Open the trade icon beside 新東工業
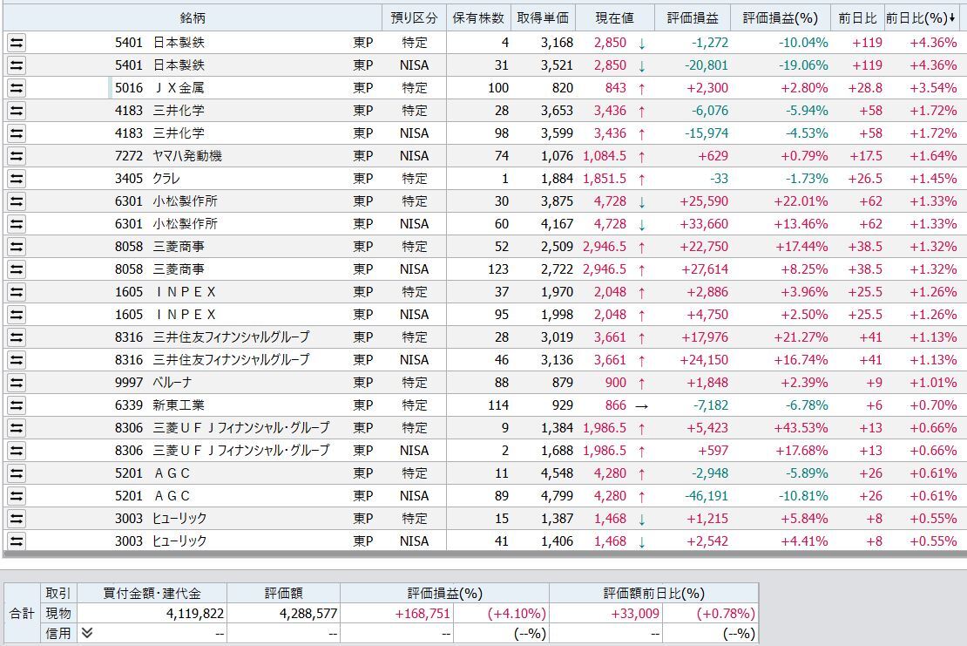The image size is (967, 646). [x=17, y=405]
